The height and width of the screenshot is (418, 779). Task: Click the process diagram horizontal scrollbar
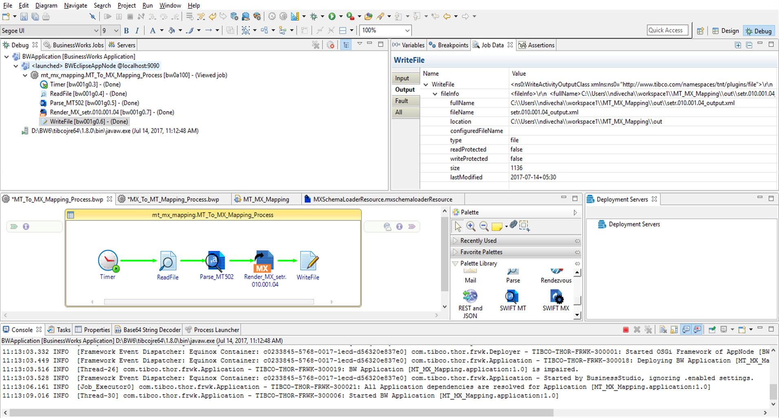click(x=209, y=302)
